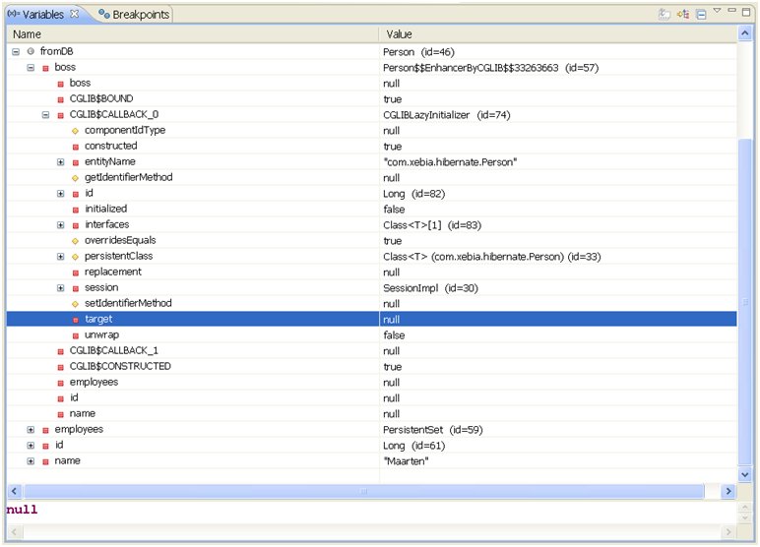
Task: Click the componentIdType field icon
Action: [75, 131]
